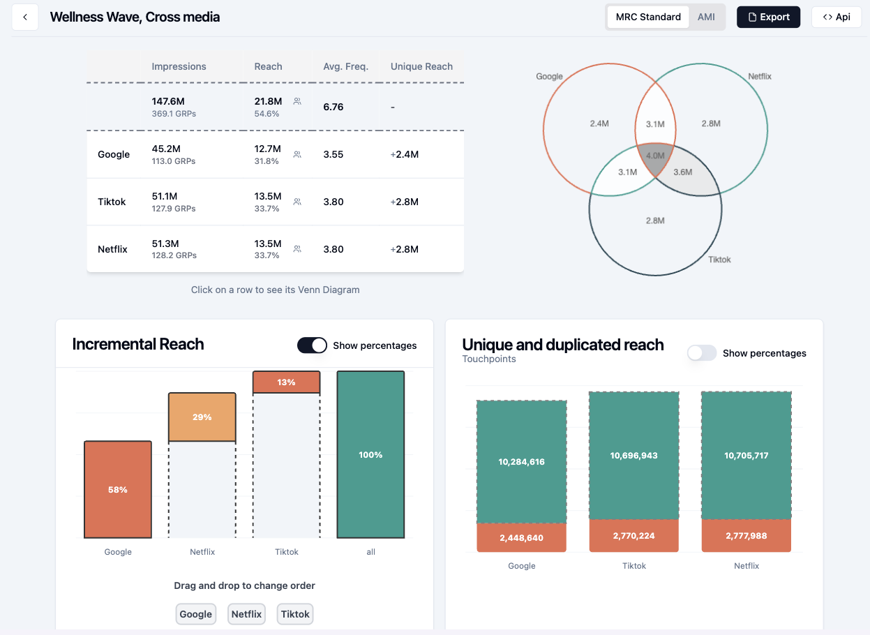Switch to the AMI measurement standard
This screenshot has width=870, height=635.
(705, 17)
